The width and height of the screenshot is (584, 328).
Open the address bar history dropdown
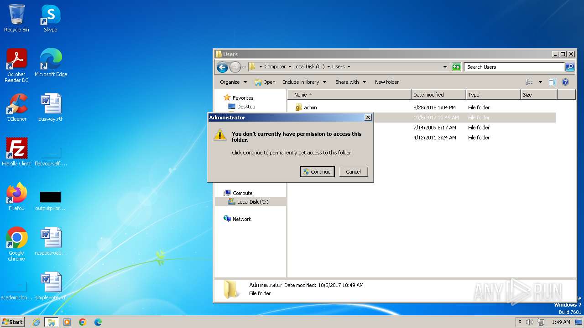pyautogui.click(x=445, y=67)
